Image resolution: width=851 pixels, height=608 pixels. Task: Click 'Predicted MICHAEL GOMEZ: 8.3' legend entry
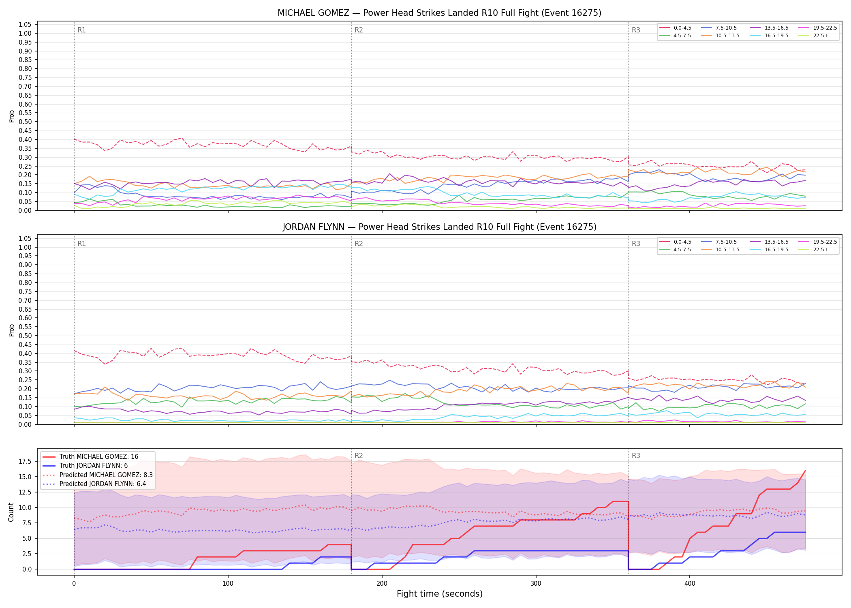coord(98,475)
